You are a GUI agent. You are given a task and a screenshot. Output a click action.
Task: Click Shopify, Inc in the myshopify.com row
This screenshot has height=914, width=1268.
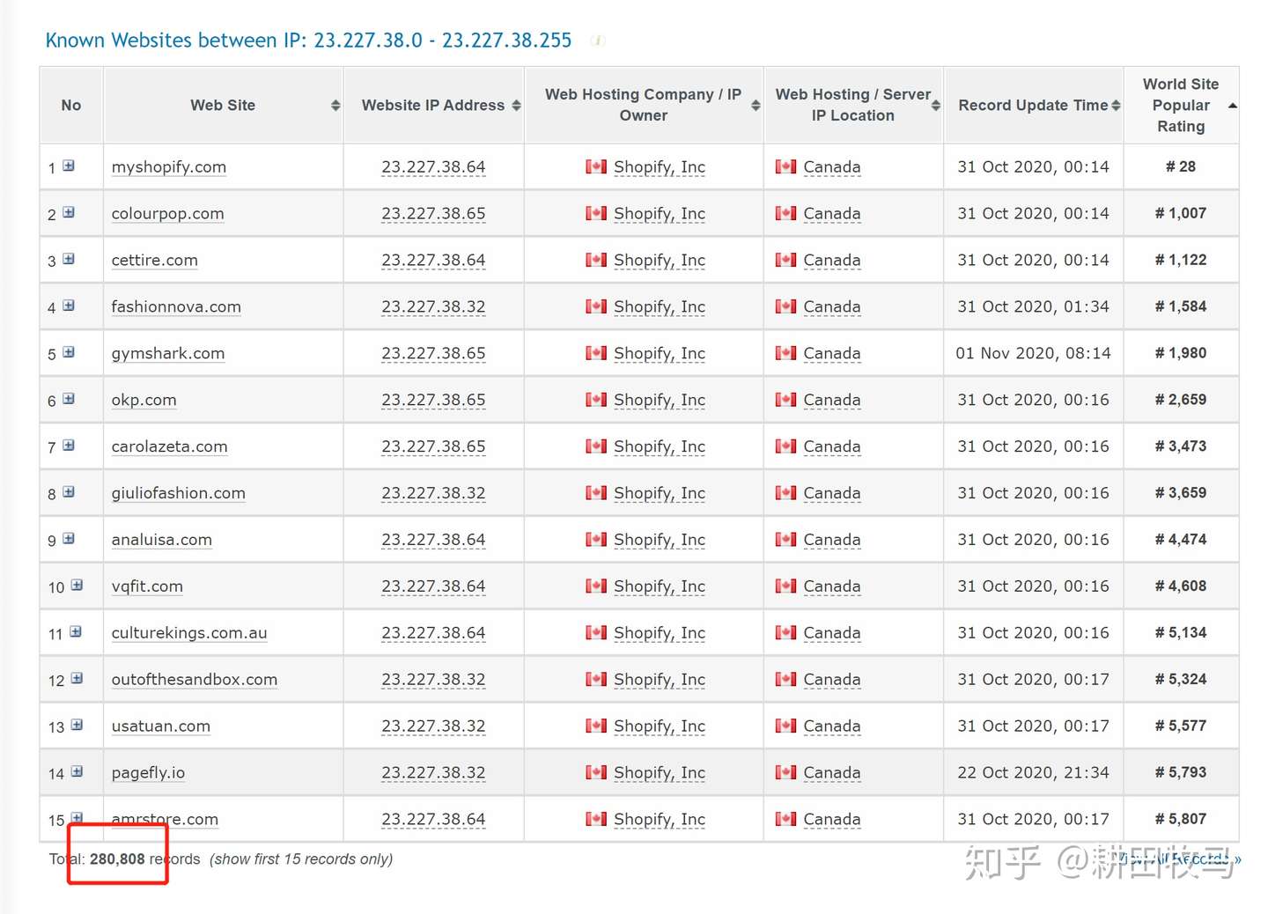pyautogui.click(x=660, y=167)
